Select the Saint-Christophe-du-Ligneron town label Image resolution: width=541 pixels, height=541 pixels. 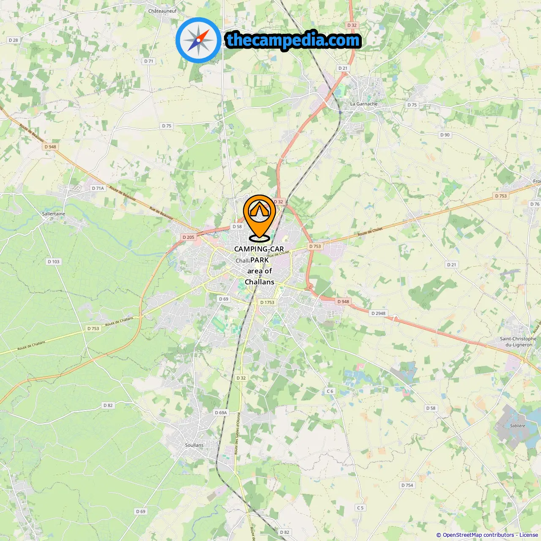pos(519,342)
